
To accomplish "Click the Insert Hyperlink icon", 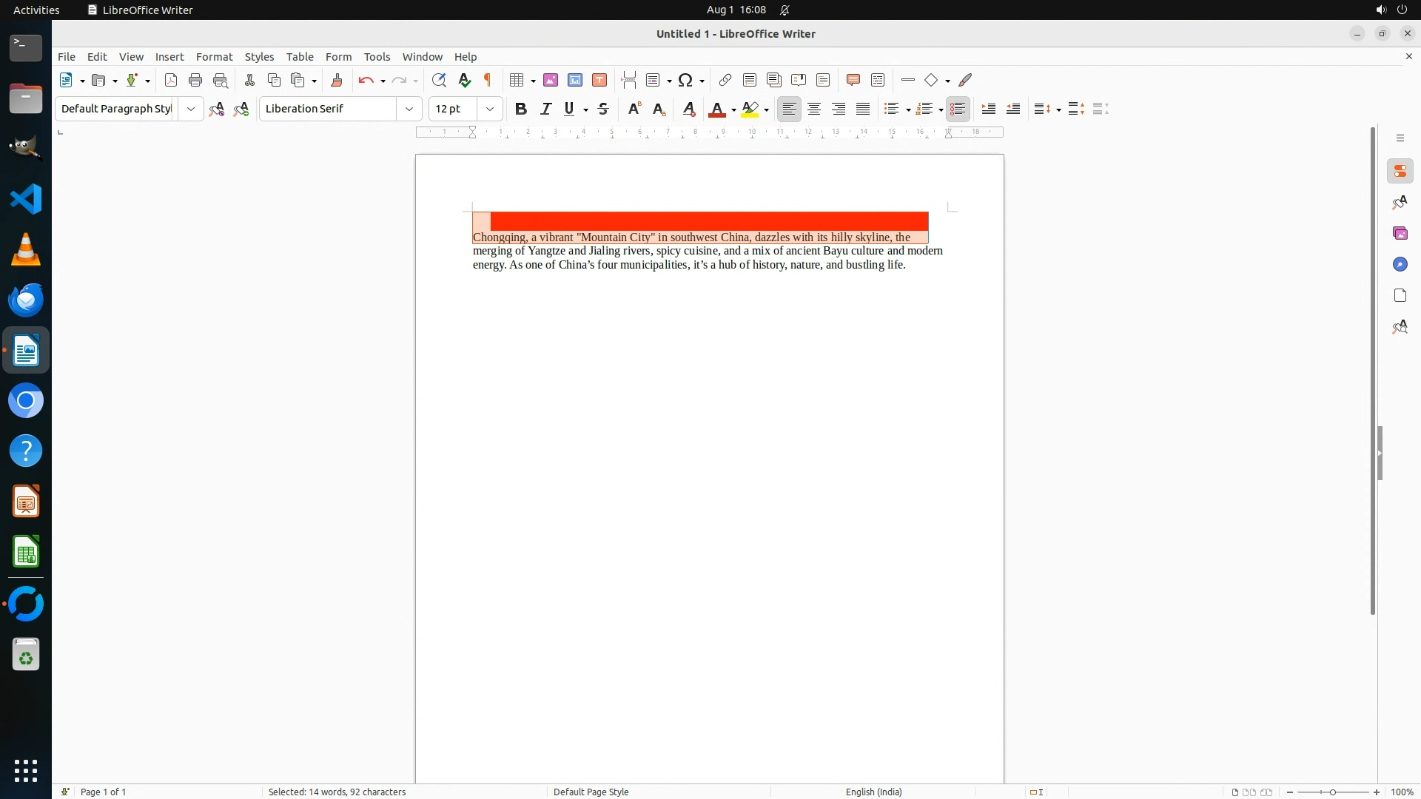I will pos(725,80).
